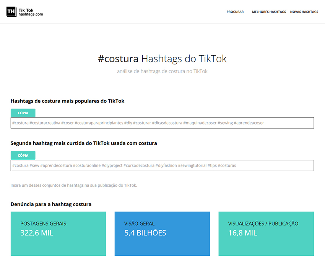Image resolution: width=325 pixels, height=271 pixels.
Task: Click the 5,4 BILHÕES views value
Action: tap(145, 233)
